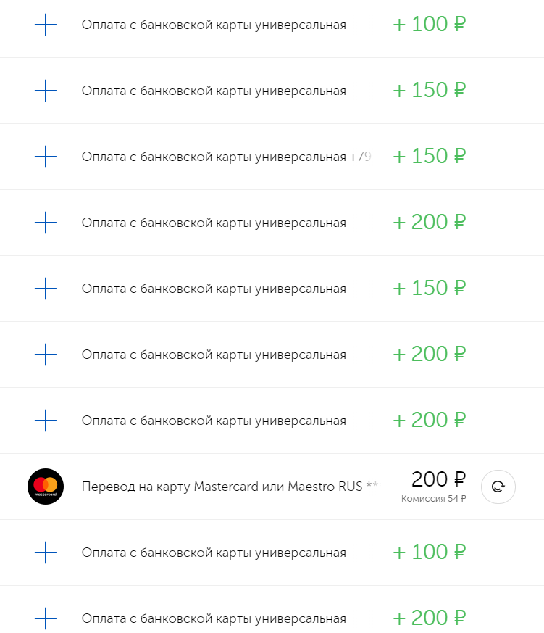Click the plus icon directly below the Mastercard logo
Viewport: 544px width, 633px height.
(46, 553)
